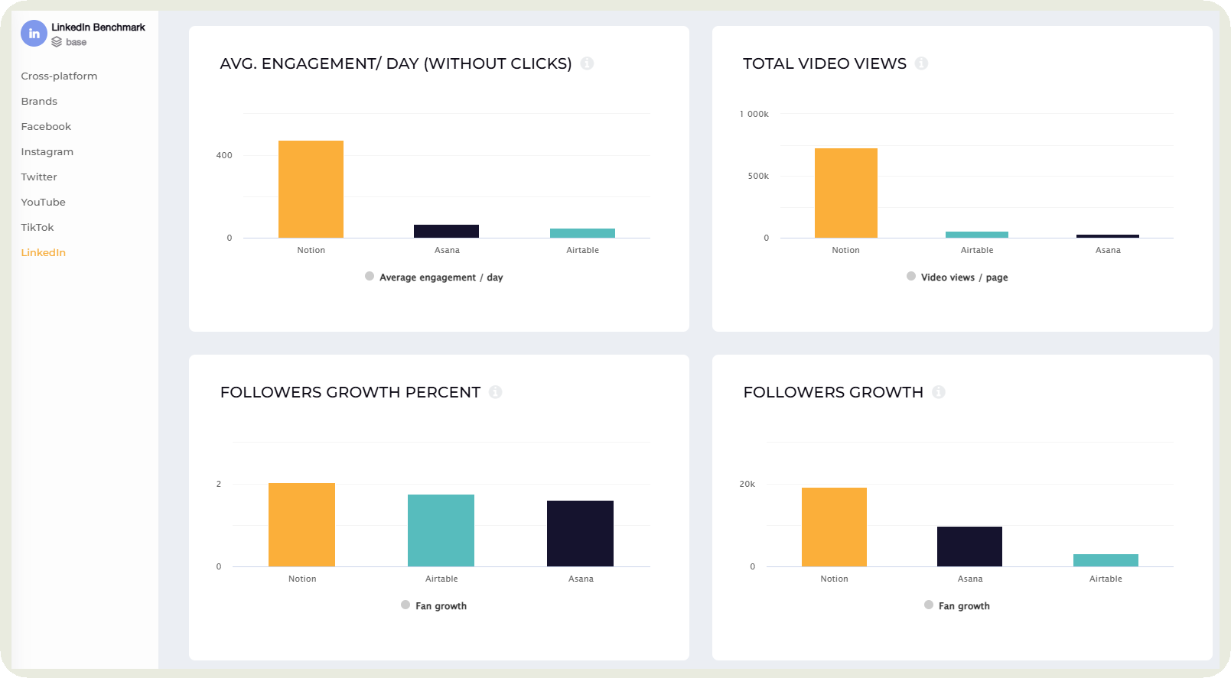Click Notion's bar in Followers Growth Percent chart
1231x678 pixels.
[x=301, y=524]
